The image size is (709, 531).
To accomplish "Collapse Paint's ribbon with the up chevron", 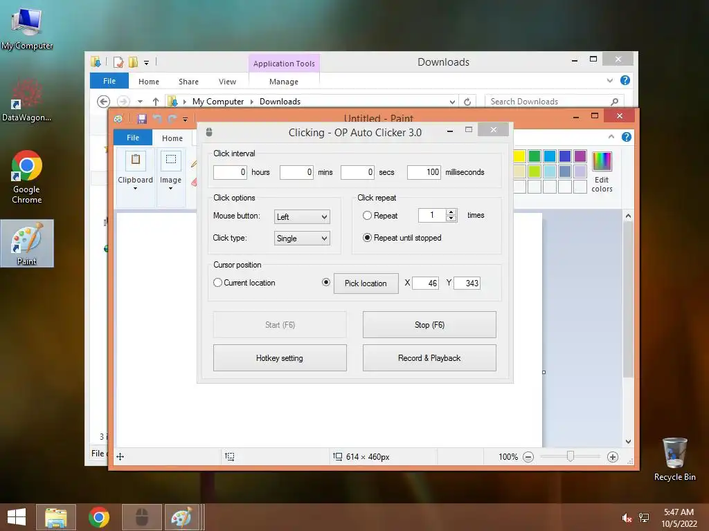I will tap(611, 136).
